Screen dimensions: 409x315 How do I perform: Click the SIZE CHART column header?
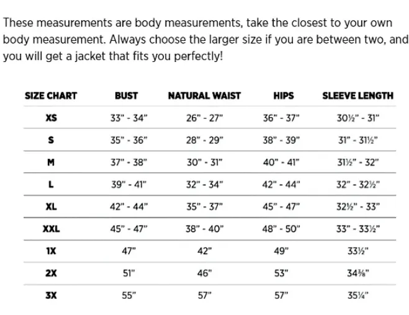click(51, 95)
